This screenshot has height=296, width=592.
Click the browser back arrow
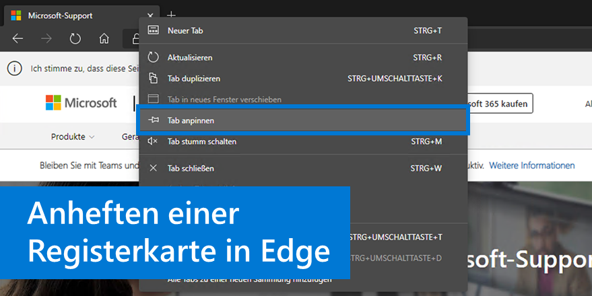pyautogui.click(x=18, y=38)
